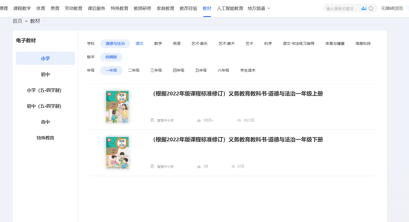Image resolution: width=409 pixels, height=222 pixels.
Task: Click publisher icon beside 智慧中小学 on second book
Action: point(152,166)
